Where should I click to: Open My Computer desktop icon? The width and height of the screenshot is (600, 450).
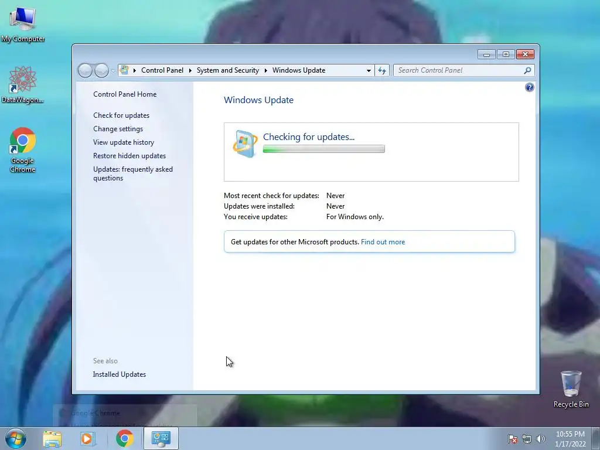pyautogui.click(x=23, y=23)
